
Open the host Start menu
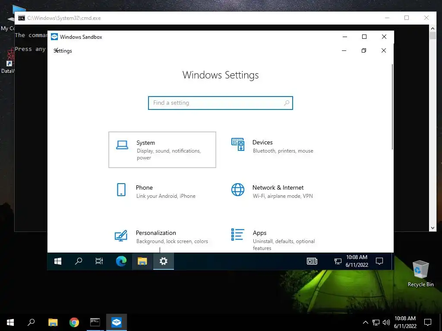pos(10,322)
